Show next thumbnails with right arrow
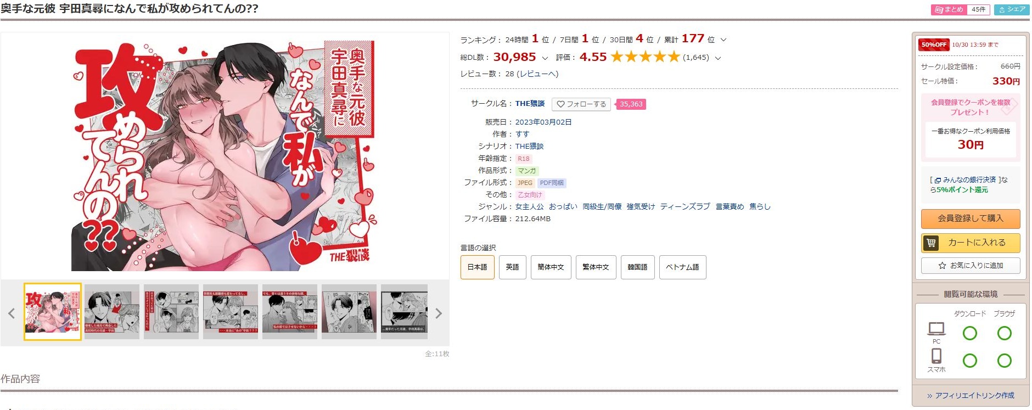This screenshot has width=1032, height=410. click(438, 313)
